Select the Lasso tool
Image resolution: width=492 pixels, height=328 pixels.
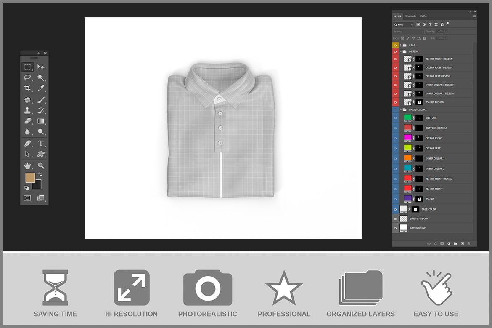pos(28,77)
